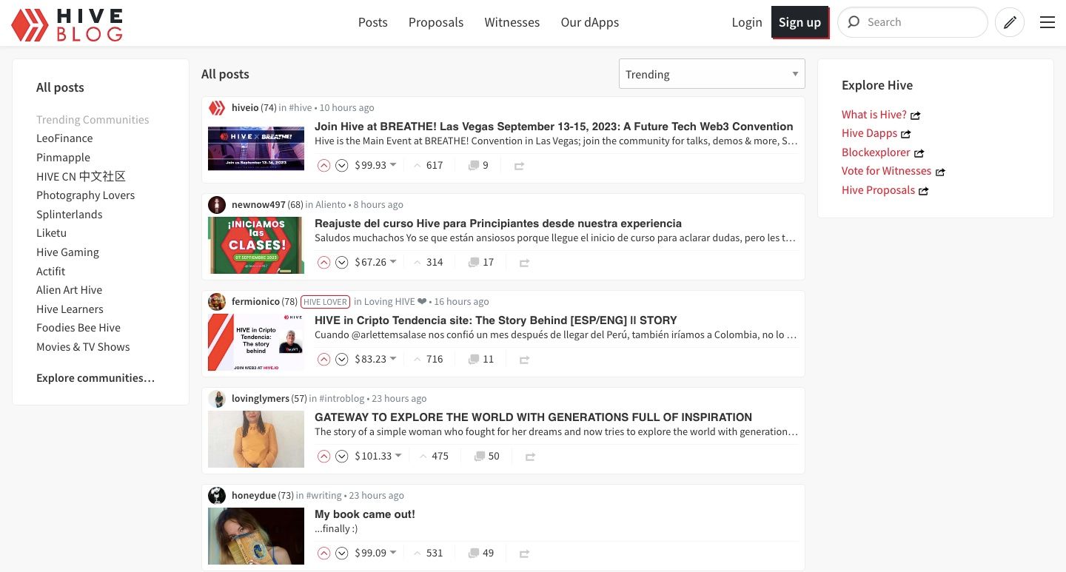Open the Witnesses nav item
This screenshot has width=1066, height=572.
coord(512,22)
